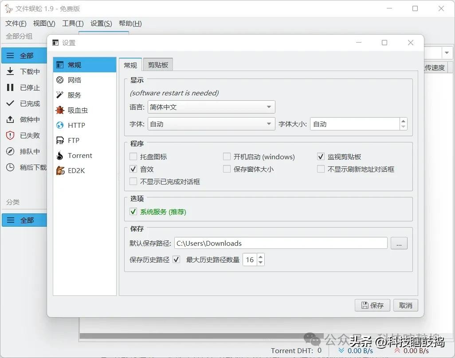Open the 语言 language dropdown
The image size is (455, 358).
[x=211, y=107]
